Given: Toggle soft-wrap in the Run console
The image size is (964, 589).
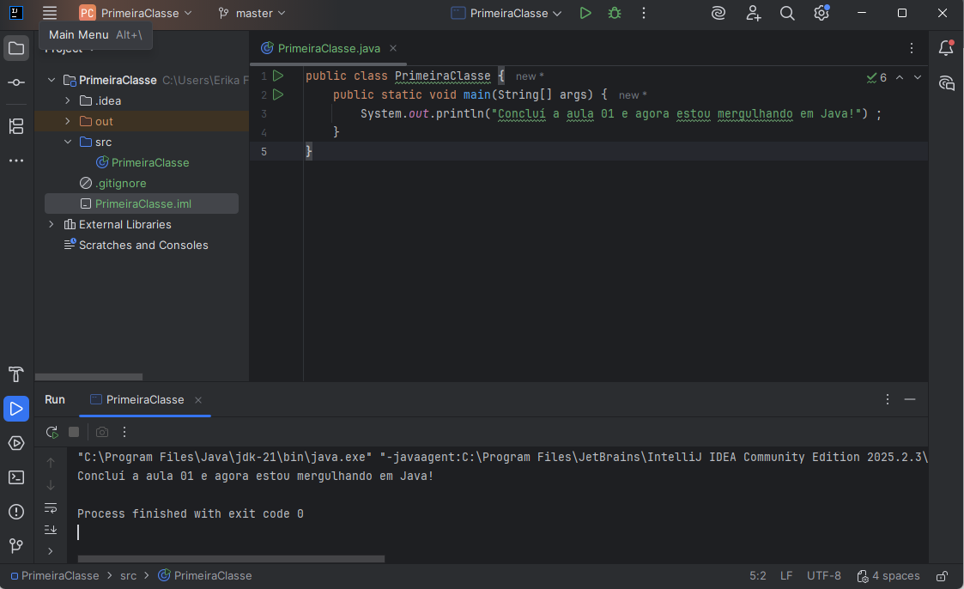Looking at the screenshot, I should pyautogui.click(x=51, y=507).
